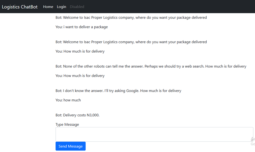Navigate to Home
The width and height of the screenshot is (255, 152).
click(48, 7)
